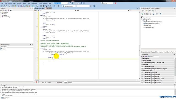Click the Run (green play) toolbar button

(x=33, y=6)
